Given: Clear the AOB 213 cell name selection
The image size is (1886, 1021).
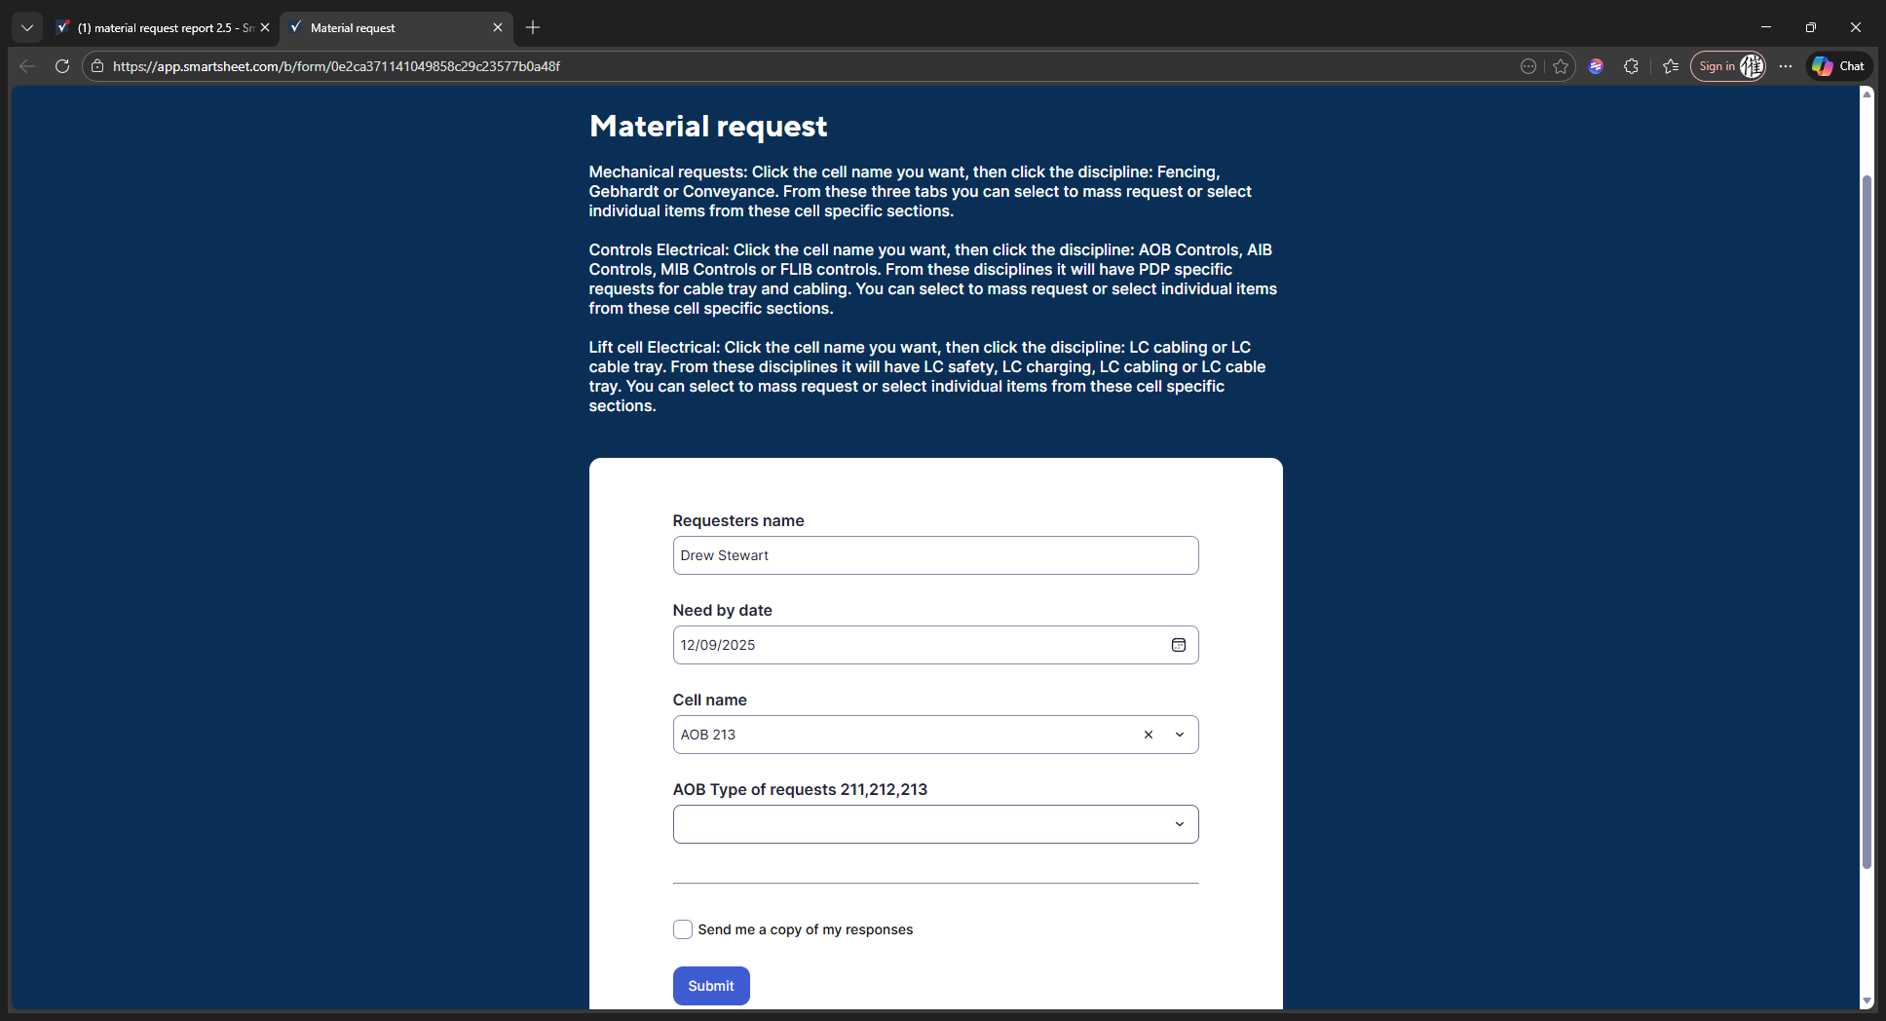Looking at the screenshot, I should click(x=1149, y=735).
